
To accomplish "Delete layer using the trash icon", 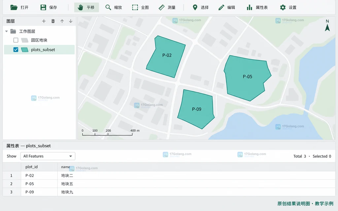I will tap(53, 21).
